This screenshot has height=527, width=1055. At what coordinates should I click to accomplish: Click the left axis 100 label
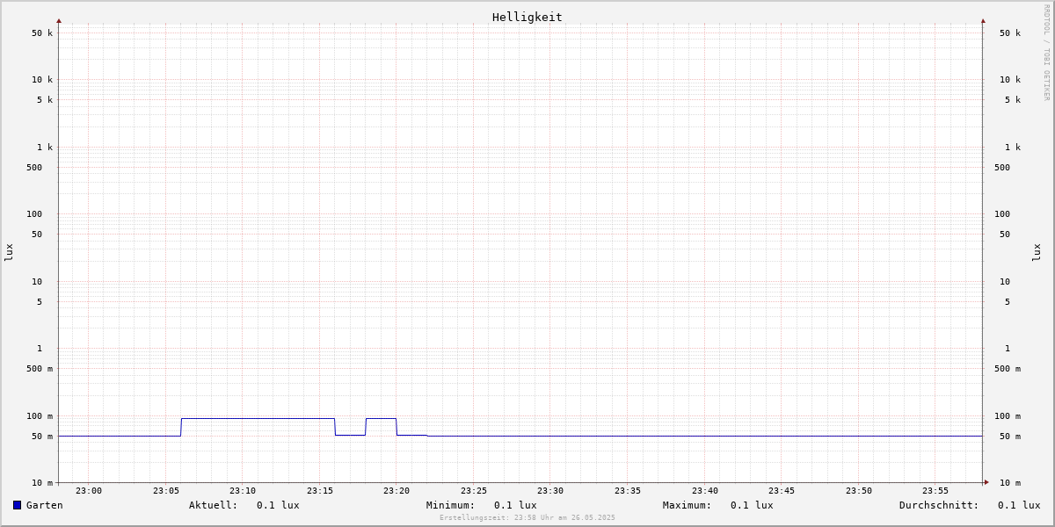tap(34, 214)
